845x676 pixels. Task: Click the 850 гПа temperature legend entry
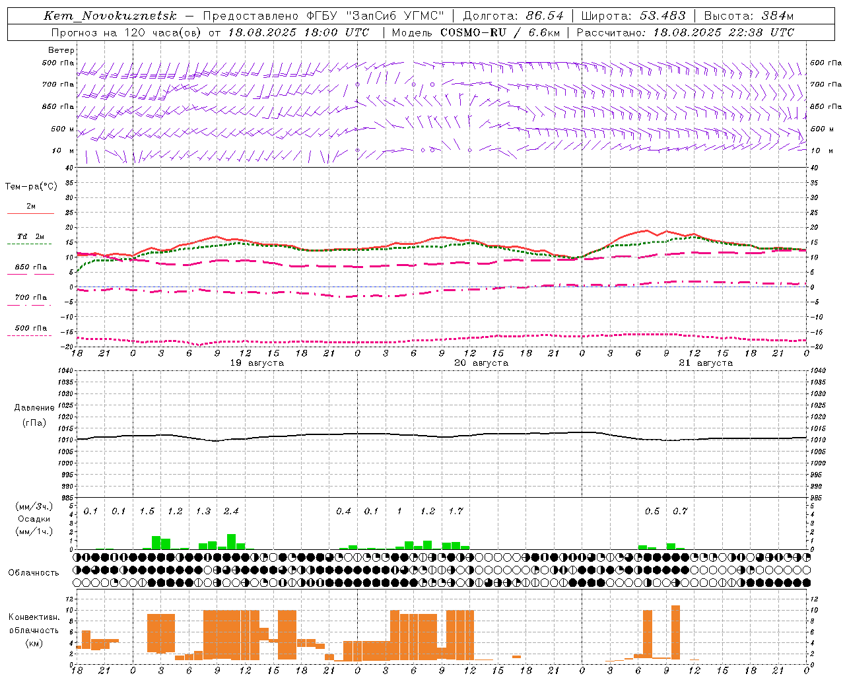tap(30, 267)
